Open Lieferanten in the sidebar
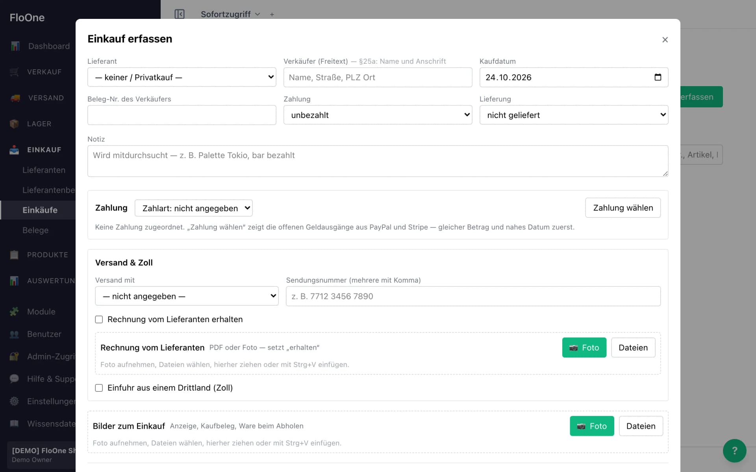 [x=44, y=170]
